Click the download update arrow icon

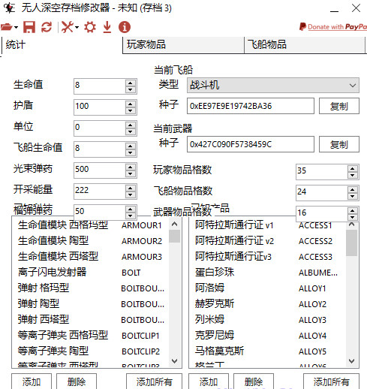point(107,27)
